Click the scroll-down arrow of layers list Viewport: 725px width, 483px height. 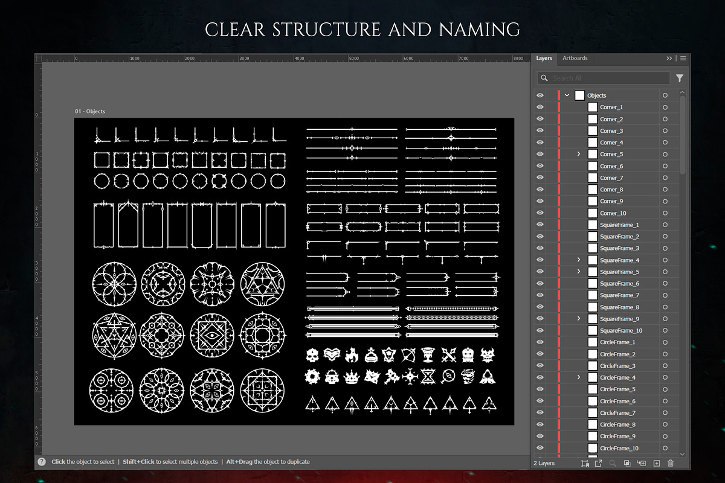click(x=683, y=453)
